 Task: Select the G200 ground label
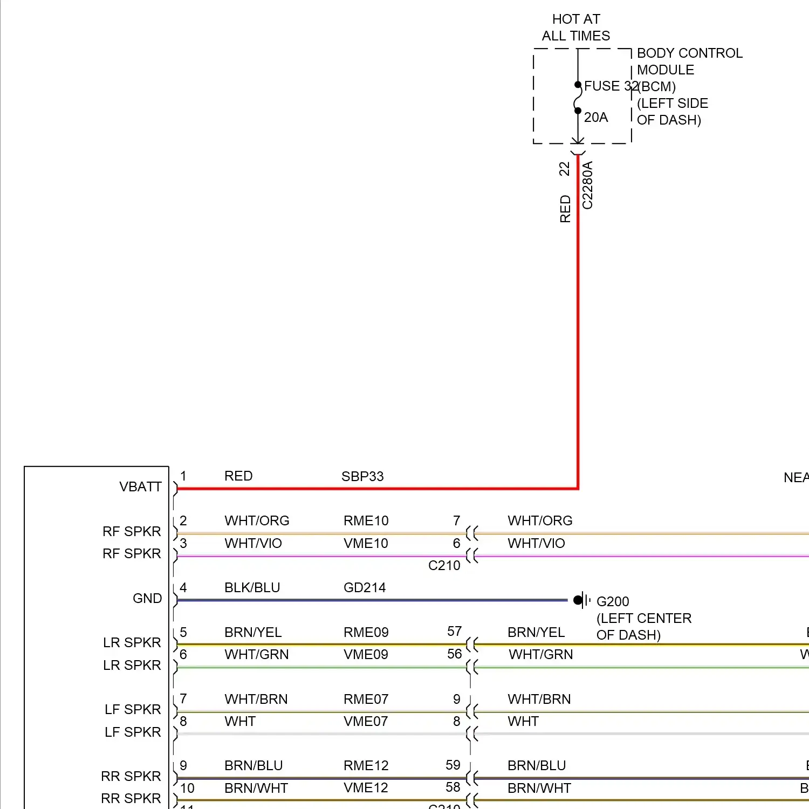(613, 602)
